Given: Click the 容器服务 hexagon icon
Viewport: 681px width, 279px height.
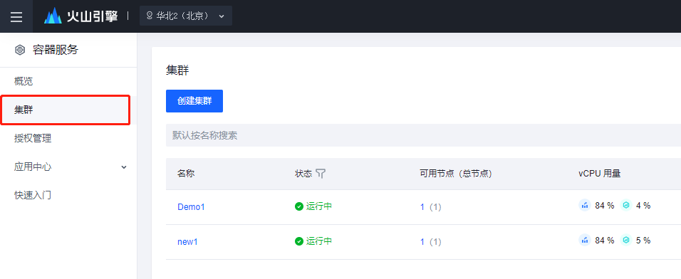Looking at the screenshot, I should [x=19, y=50].
